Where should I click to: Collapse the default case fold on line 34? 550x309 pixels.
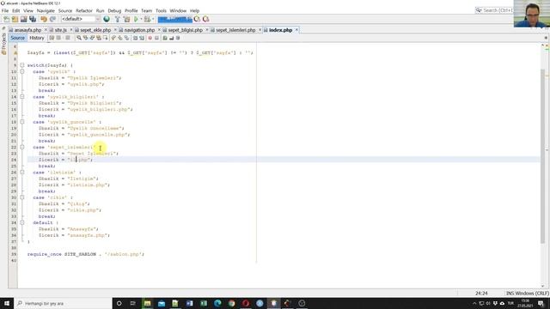pos(22,223)
